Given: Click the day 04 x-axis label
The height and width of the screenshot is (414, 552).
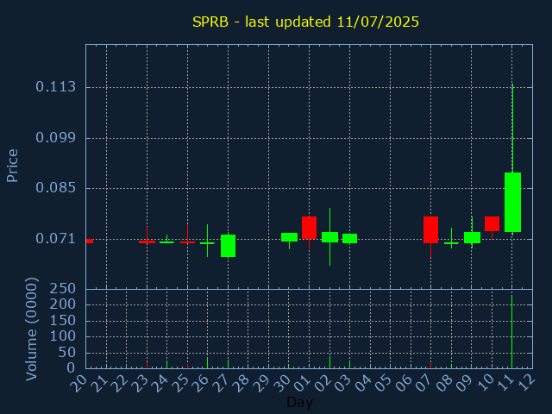Looking at the screenshot, I should coord(362,383).
